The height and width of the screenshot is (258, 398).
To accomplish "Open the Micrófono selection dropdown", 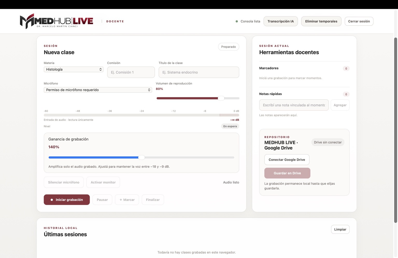I will coord(98,90).
